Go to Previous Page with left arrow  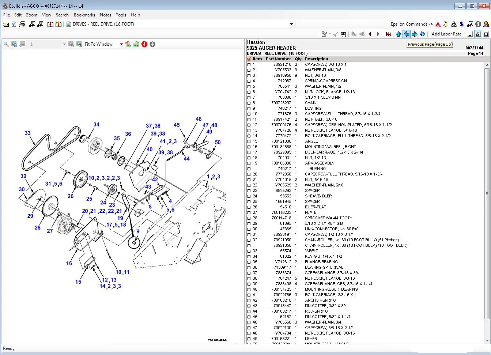407,34
